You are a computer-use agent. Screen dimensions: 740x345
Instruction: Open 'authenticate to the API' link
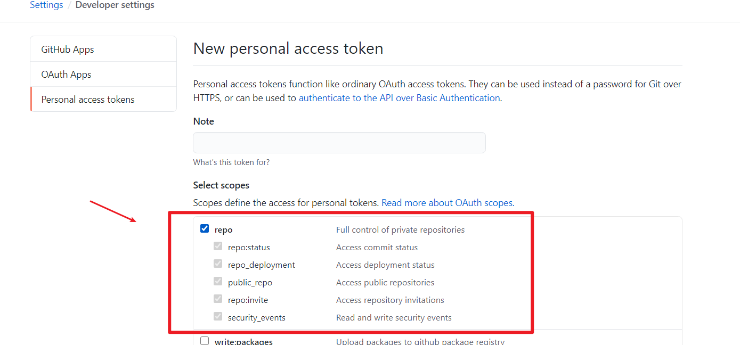coord(399,98)
